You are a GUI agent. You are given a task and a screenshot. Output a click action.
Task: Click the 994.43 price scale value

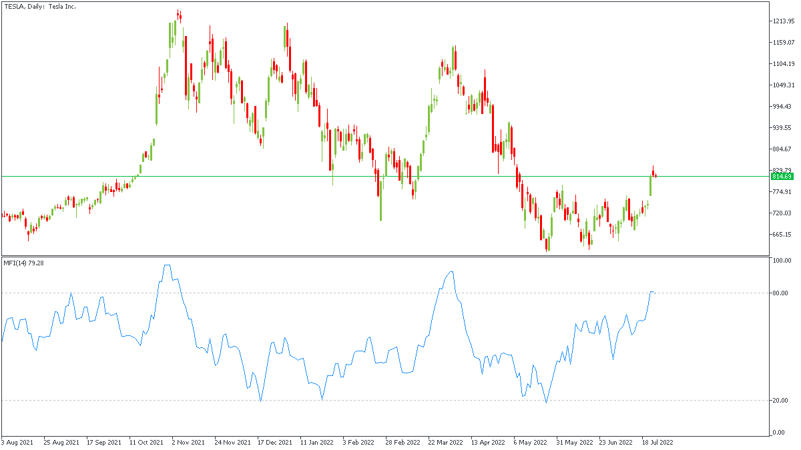(x=782, y=107)
